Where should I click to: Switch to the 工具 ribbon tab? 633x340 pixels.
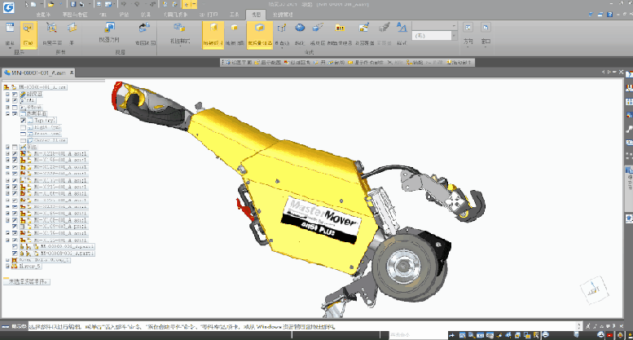(x=235, y=15)
